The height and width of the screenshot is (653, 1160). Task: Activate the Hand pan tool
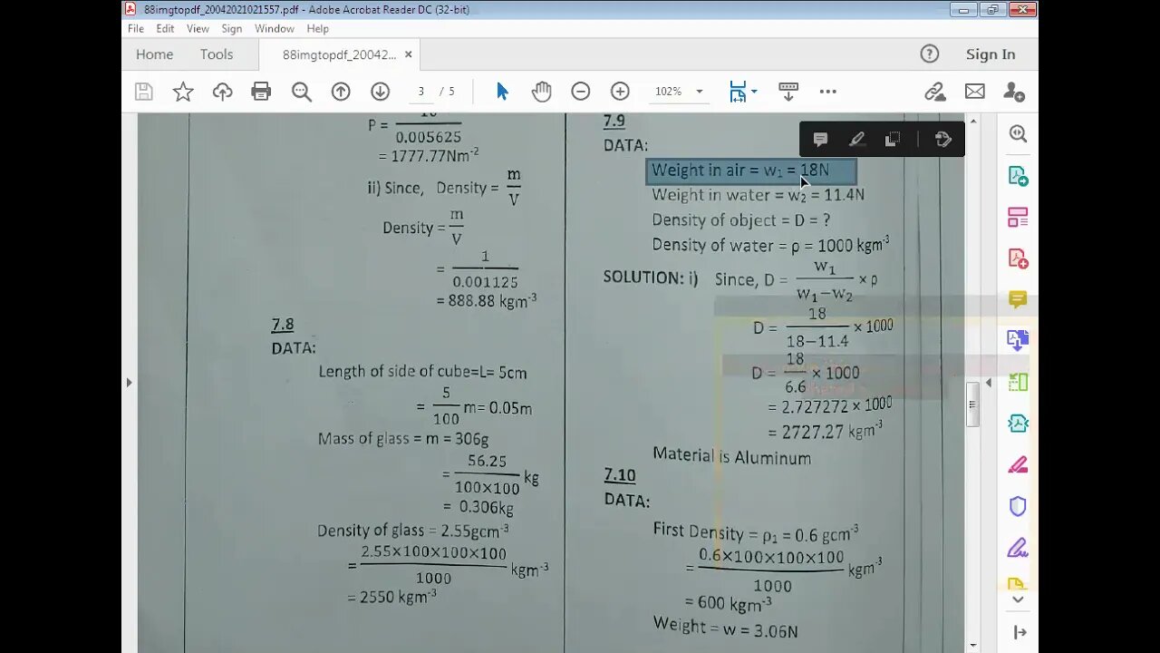coord(541,92)
